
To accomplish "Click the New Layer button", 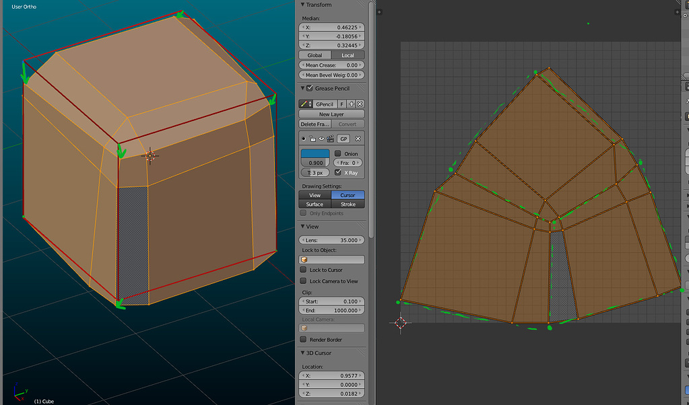I will point(332,114).
